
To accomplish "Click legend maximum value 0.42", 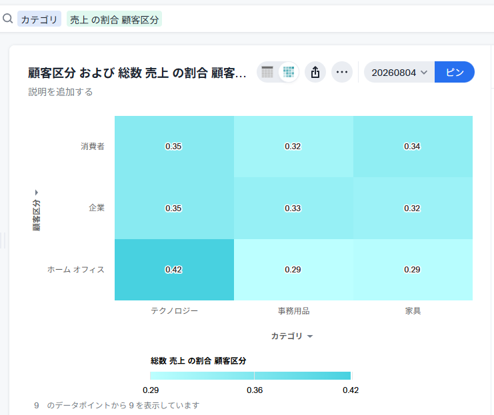I will (x=351, y=390).
